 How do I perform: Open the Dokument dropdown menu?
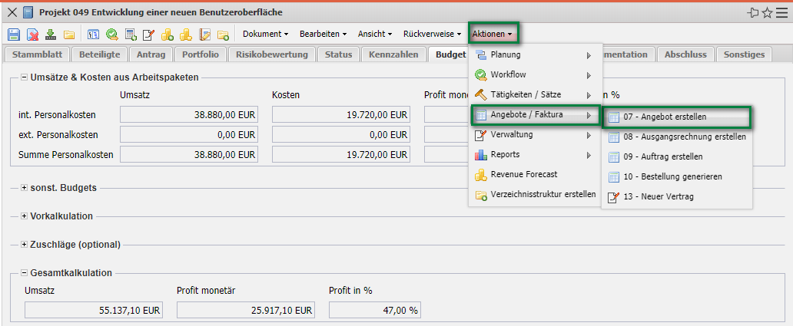[x=266, y=34]
